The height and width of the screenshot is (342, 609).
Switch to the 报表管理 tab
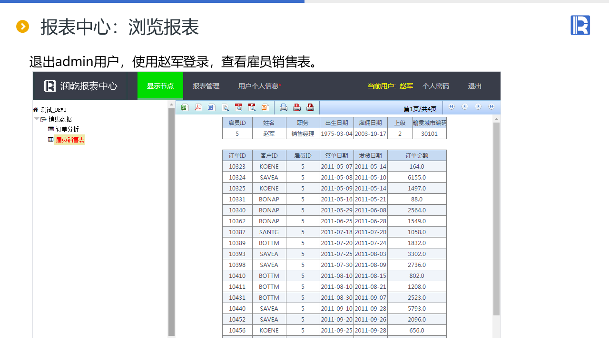[206, 86]
